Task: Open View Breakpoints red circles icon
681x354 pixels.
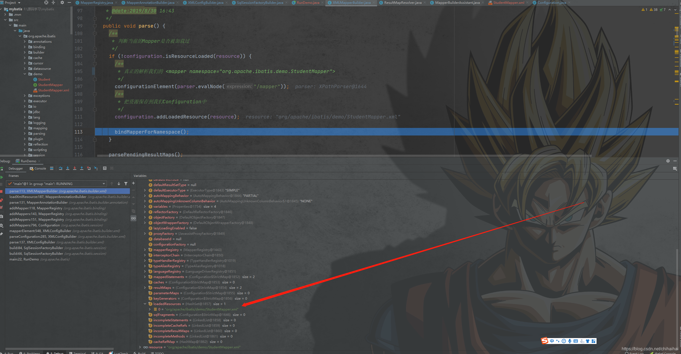Action: point(1,200)
